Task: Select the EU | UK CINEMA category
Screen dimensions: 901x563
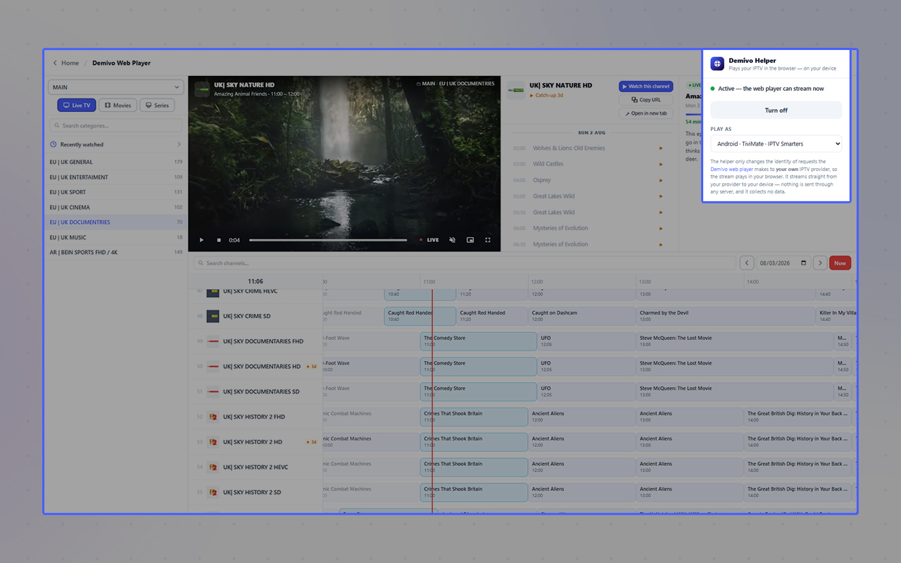Action: (x=116, y=208)
